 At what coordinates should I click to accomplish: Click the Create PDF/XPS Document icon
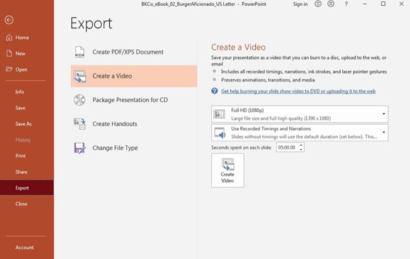pyautogui.click(x=80, y=52)
